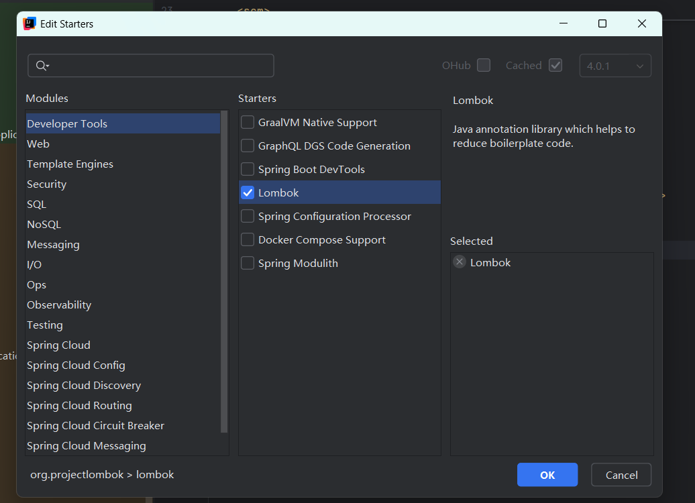Viewport: 695px width, 503px height.
Task: Click the search magnifier icon
Action: (x=42, y=66)
